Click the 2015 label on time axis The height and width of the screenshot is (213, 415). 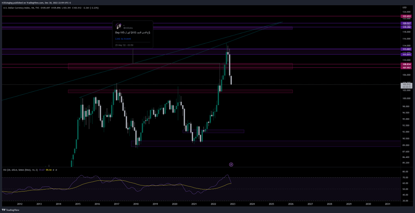(78, 204)
